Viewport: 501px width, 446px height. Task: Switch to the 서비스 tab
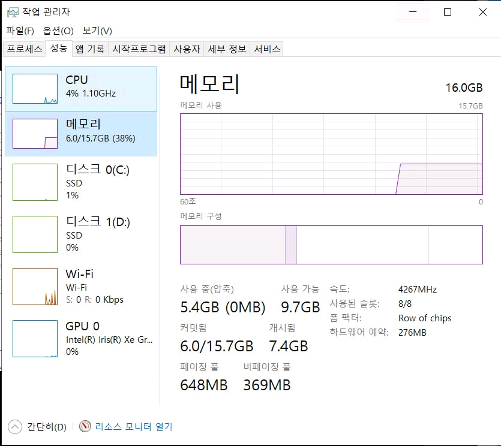[x=267, y=49]
